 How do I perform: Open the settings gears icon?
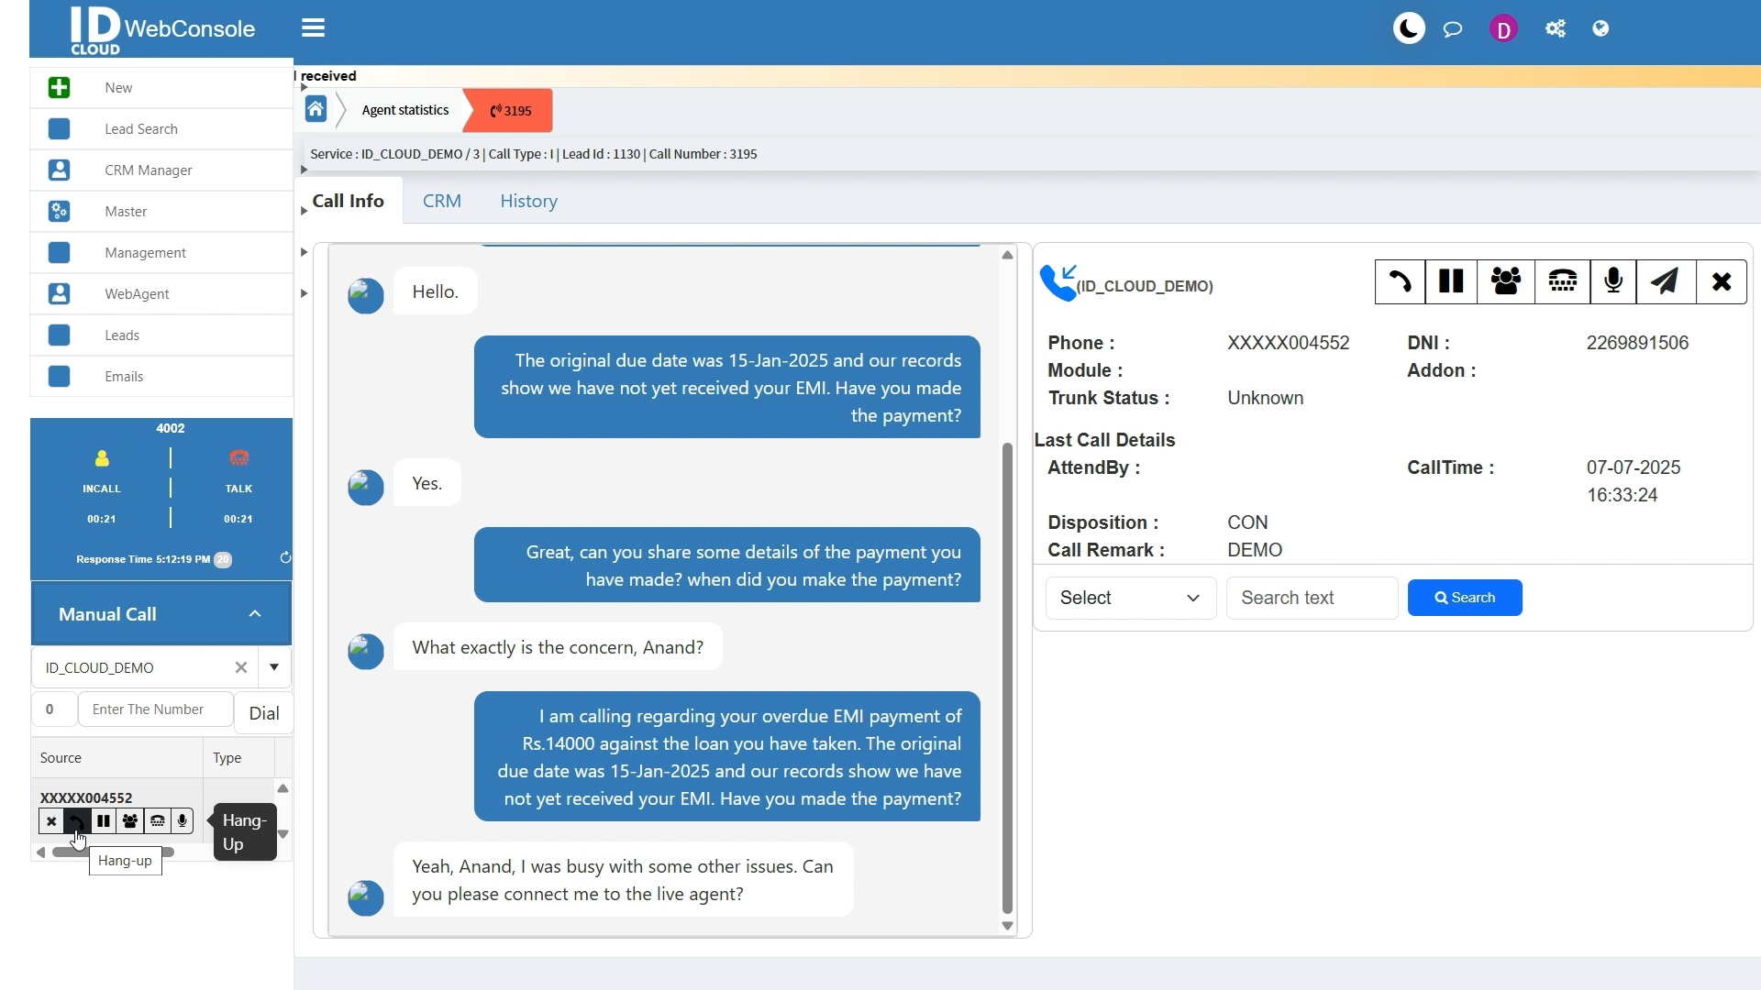pos(1556,28)
